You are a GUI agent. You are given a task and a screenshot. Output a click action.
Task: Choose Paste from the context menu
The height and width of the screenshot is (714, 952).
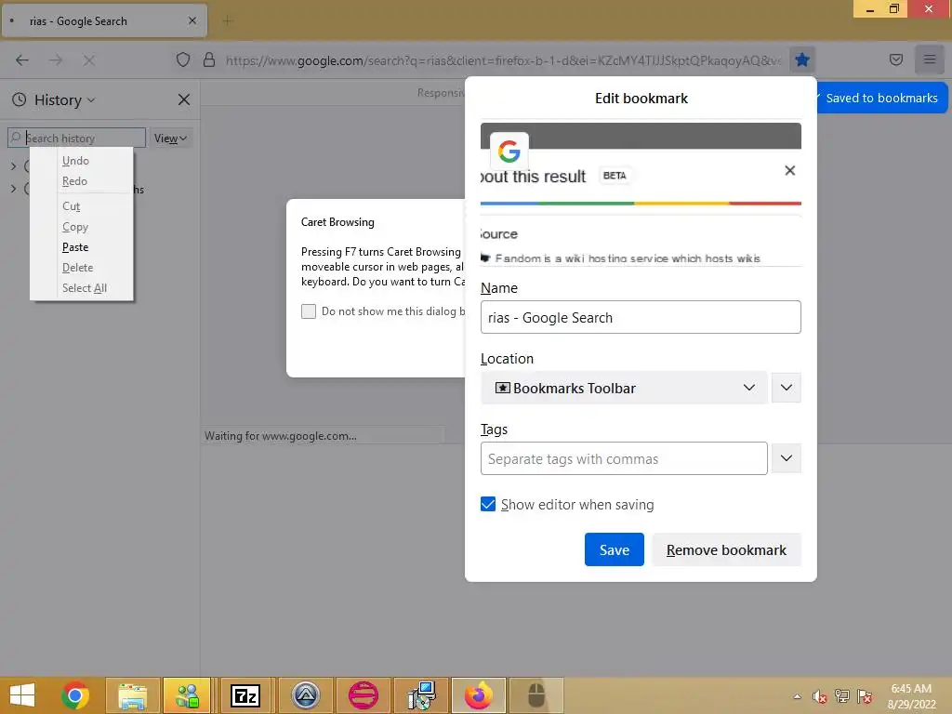pos(75,247)
